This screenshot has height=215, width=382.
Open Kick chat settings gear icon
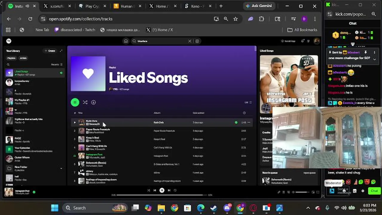click(363, 191)
